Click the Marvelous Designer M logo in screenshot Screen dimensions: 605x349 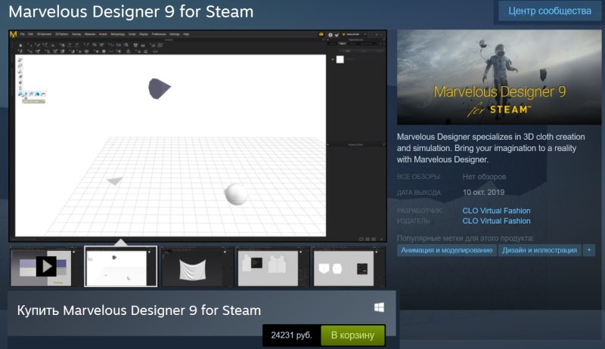tap(14, 34)
